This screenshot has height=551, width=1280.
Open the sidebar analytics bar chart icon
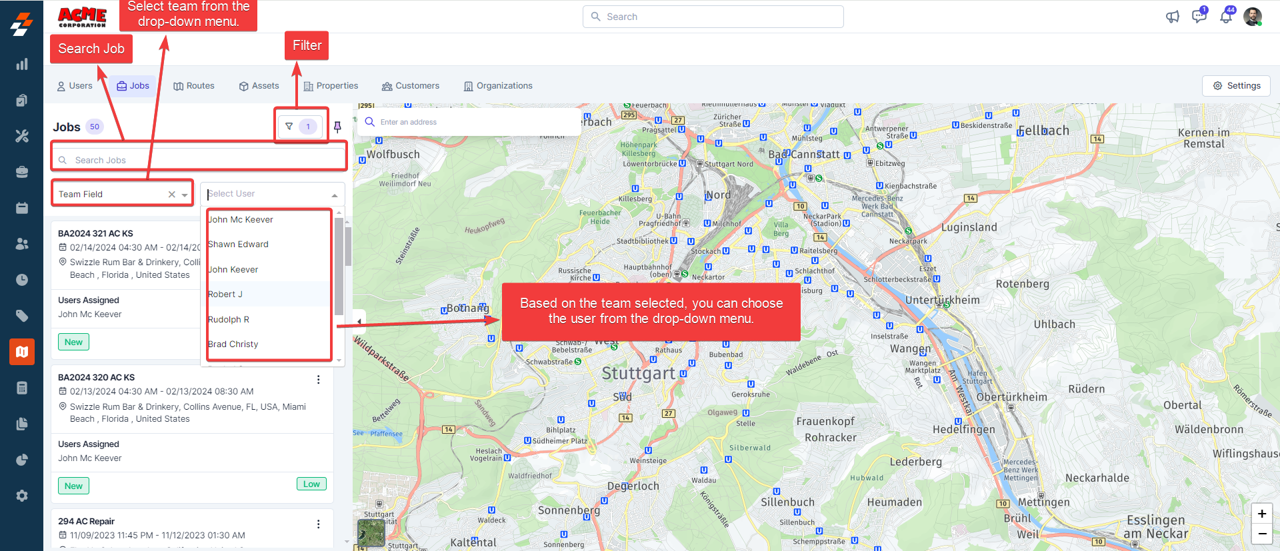[22, 65]
